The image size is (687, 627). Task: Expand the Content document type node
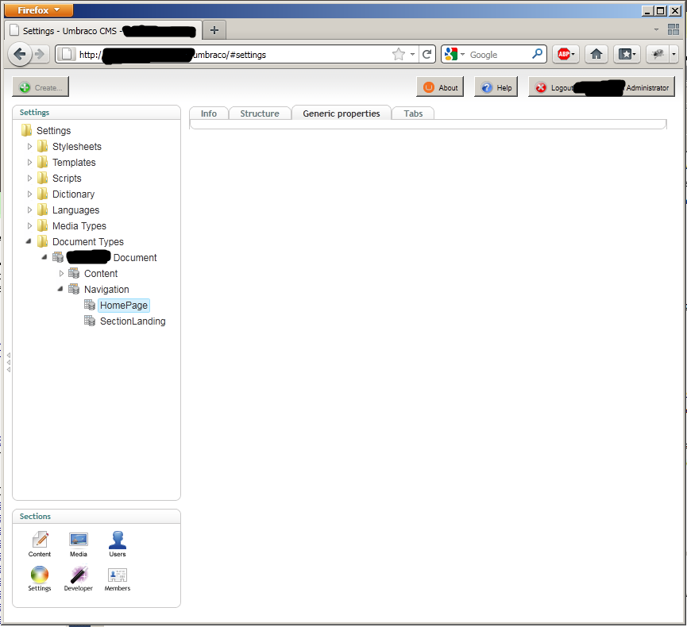[61, 273]
